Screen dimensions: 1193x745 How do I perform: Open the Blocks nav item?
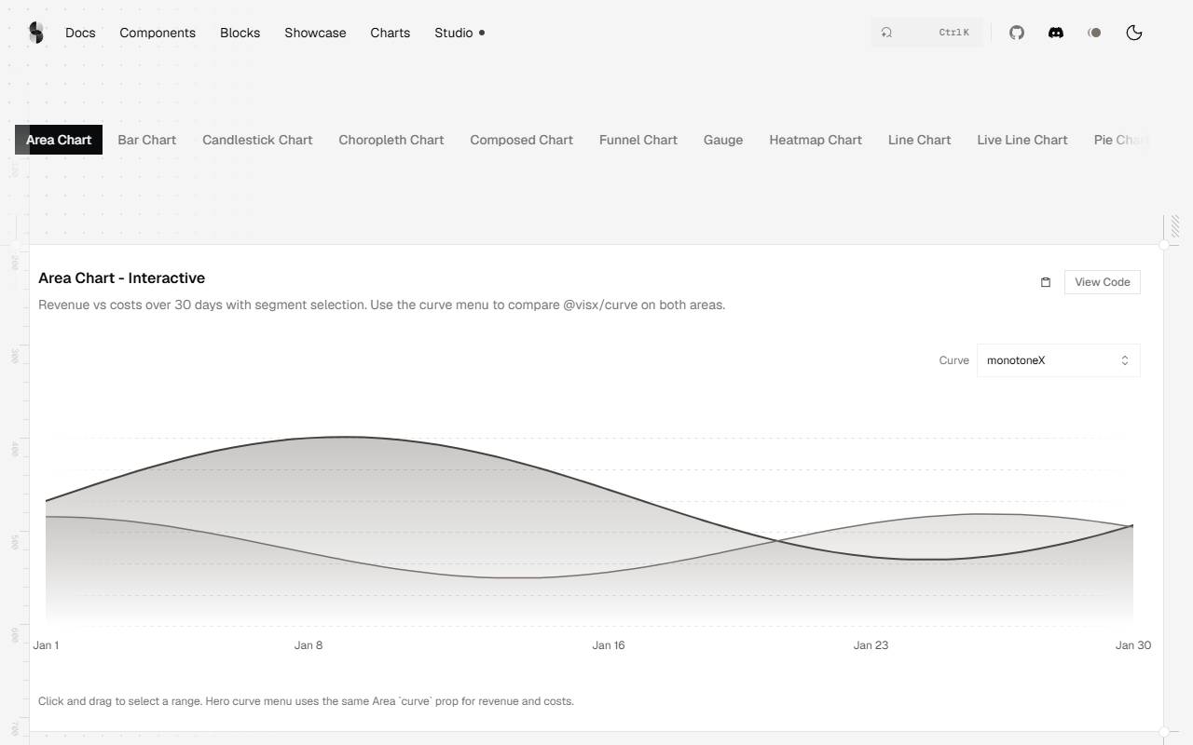pos(240,33)
